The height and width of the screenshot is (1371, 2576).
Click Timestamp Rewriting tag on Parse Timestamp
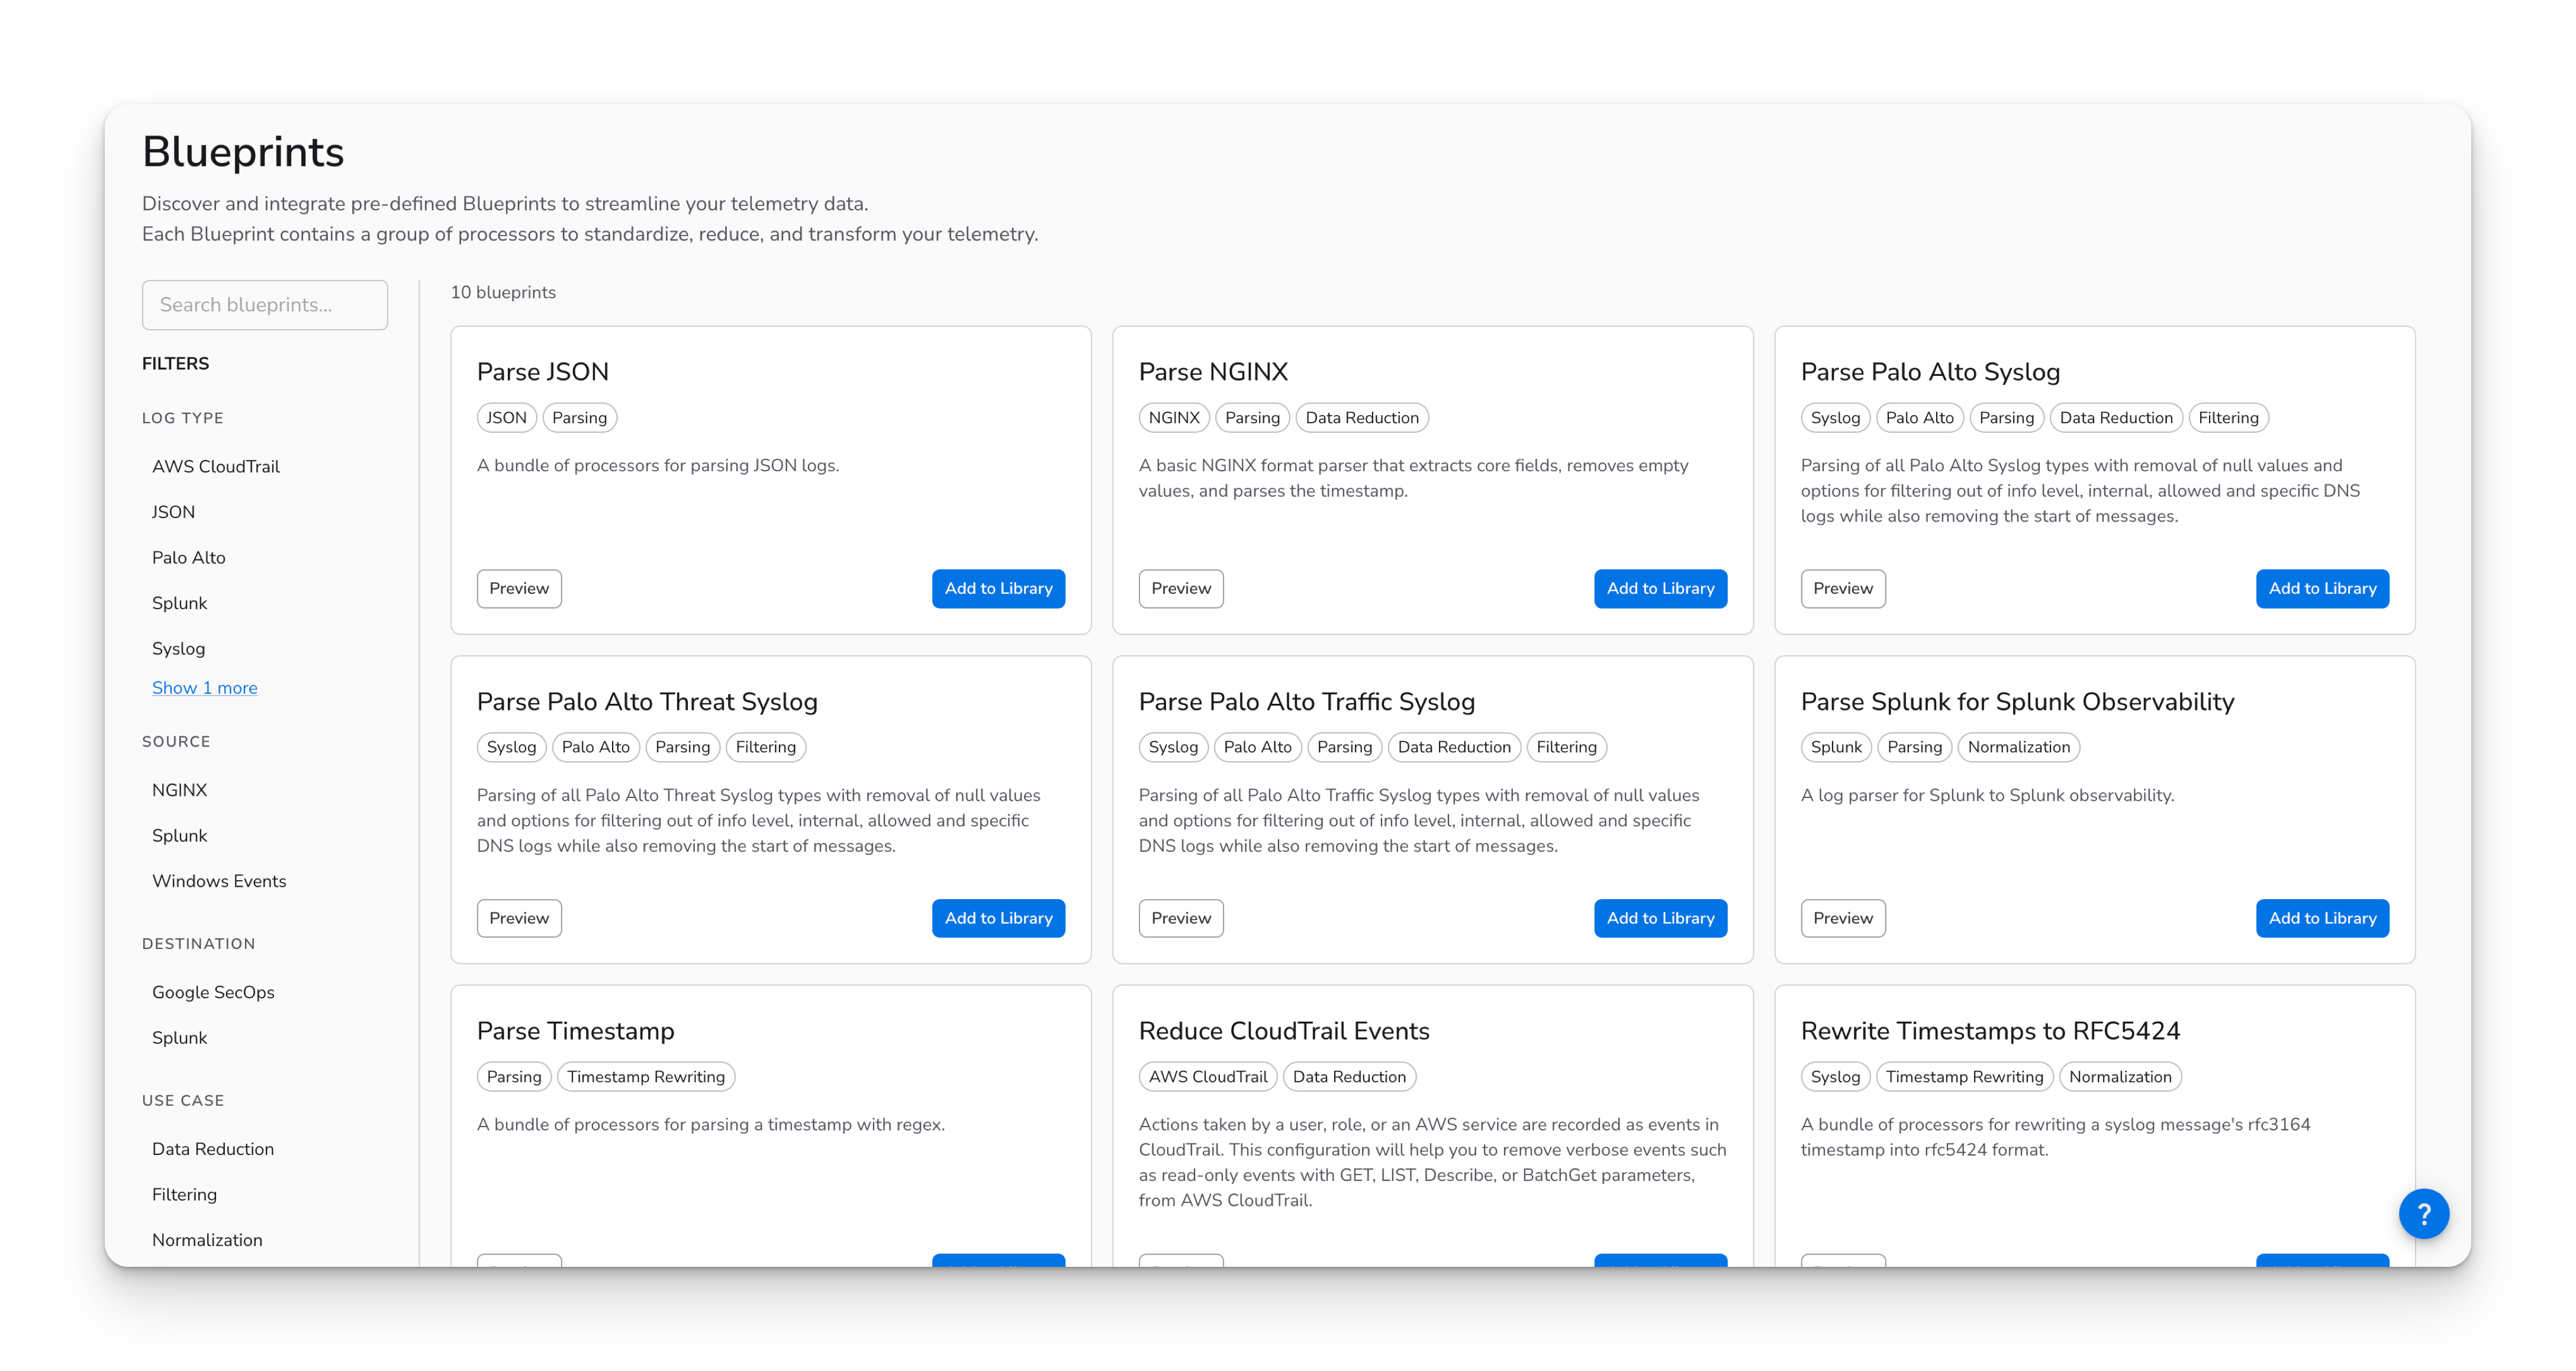pyautogui.click(x=646, y=1077)
